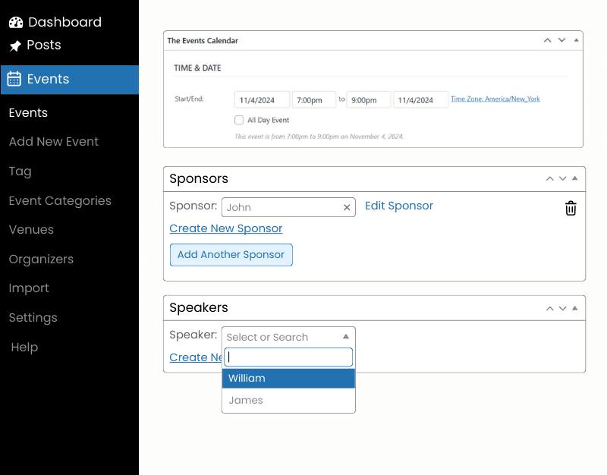607x475 pixels.
Task: Move the Sponsors panel down
Action: [x=562, y=179]
